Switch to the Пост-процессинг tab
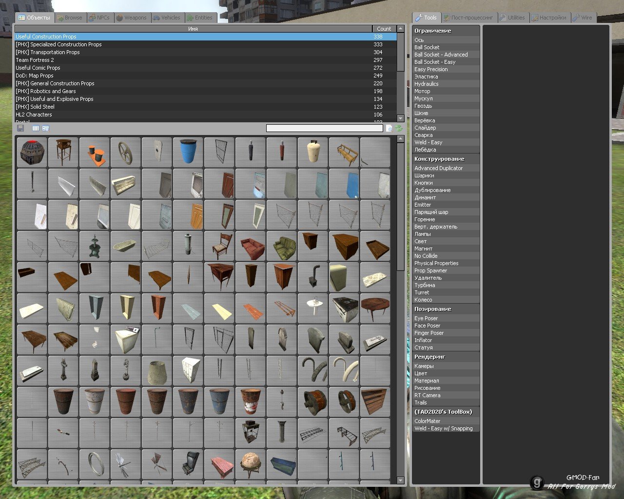624x499 pixels. (x=468, y=18)
